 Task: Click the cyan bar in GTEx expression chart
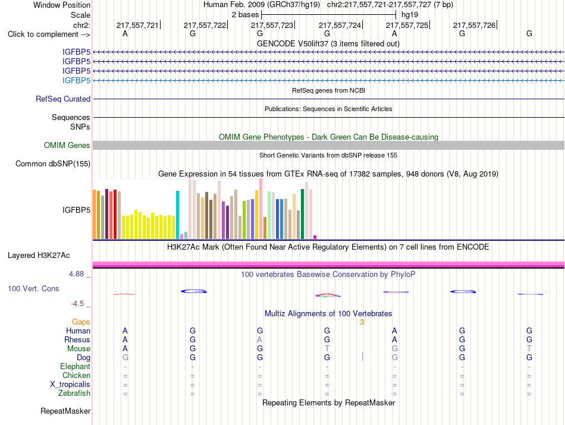pyautogui.click(x=177, y=215)
